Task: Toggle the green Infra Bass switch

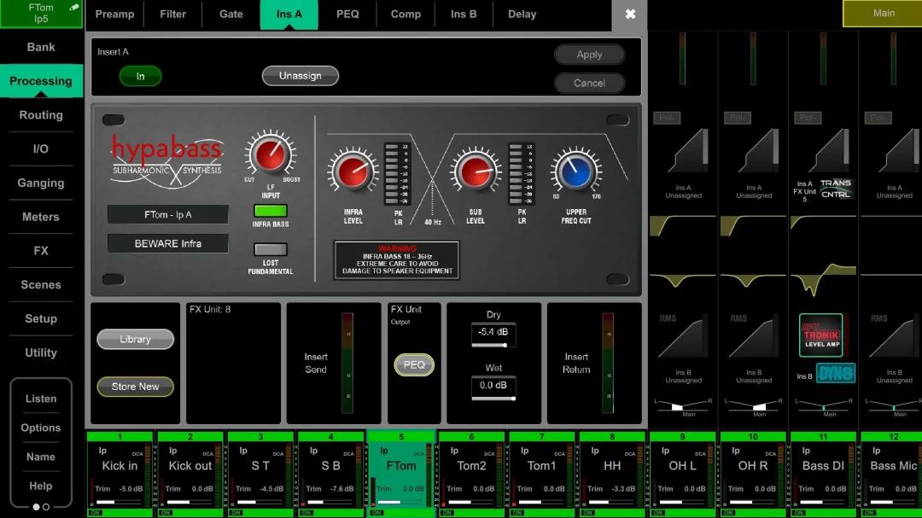Action: tap(270, 211)
